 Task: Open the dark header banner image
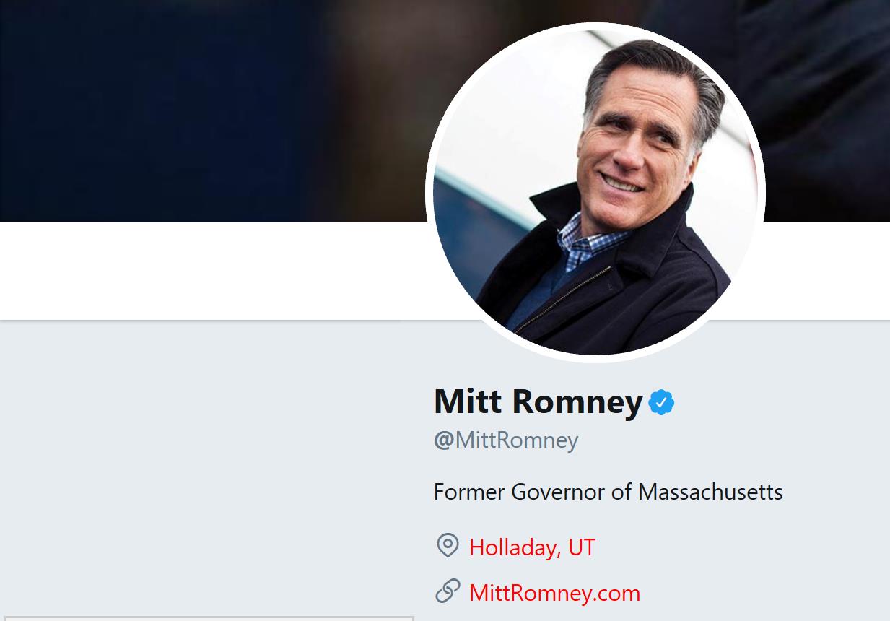point(217,108)
